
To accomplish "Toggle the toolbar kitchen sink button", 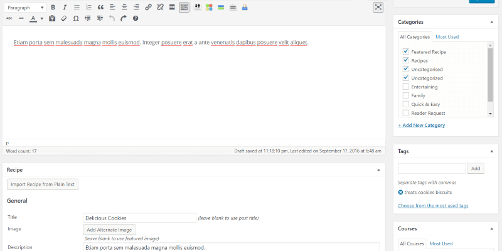I will (184, 8).
